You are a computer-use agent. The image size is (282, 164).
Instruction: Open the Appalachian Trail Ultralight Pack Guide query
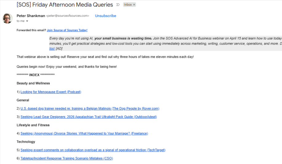89,117
